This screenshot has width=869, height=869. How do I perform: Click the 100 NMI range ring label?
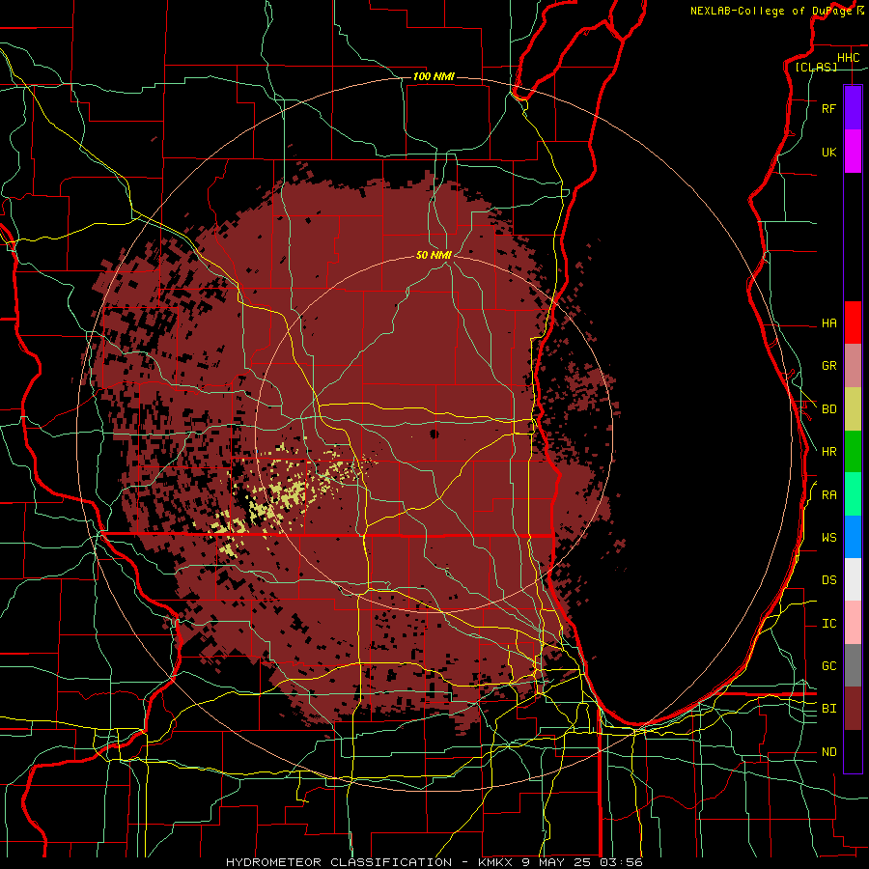434,76
